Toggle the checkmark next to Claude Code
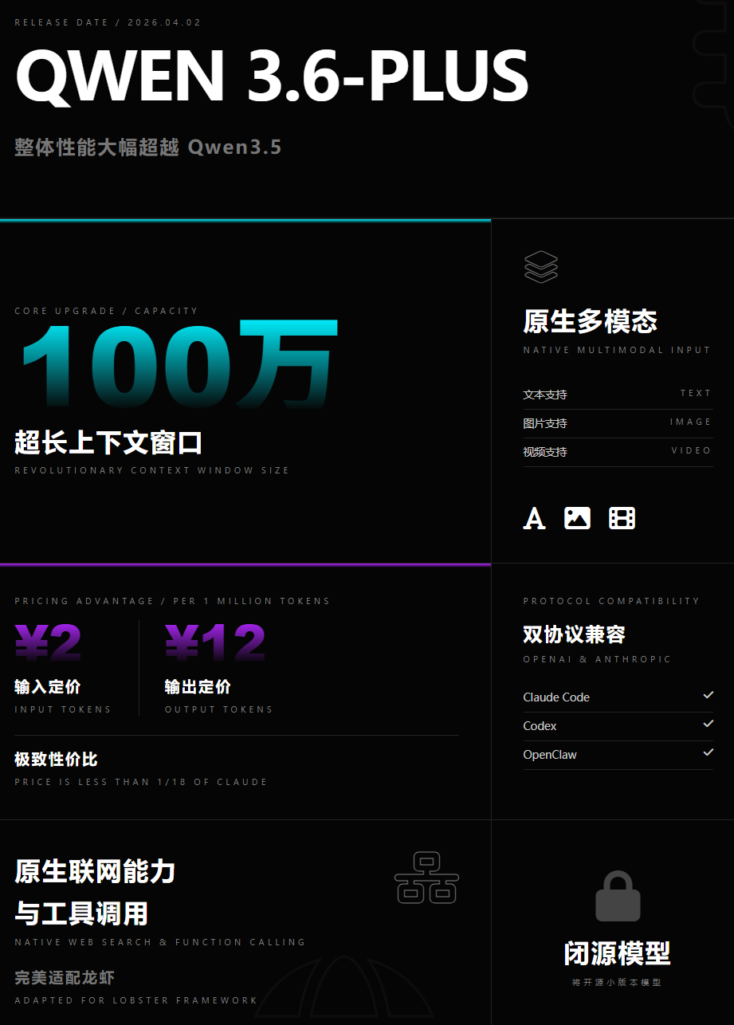The image size is (734, 1025). [708, 695]
